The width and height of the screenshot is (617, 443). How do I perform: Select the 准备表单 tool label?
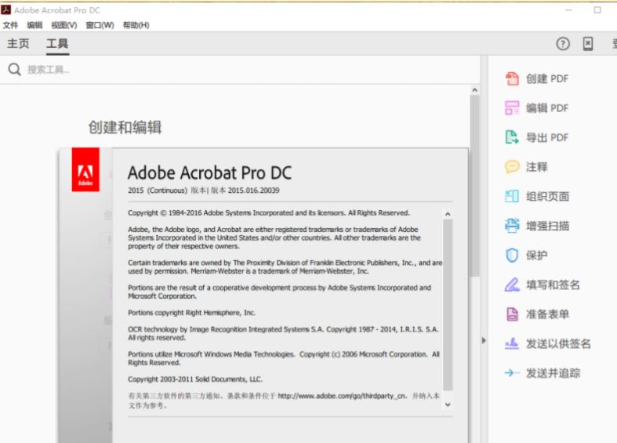pos(548,314)
